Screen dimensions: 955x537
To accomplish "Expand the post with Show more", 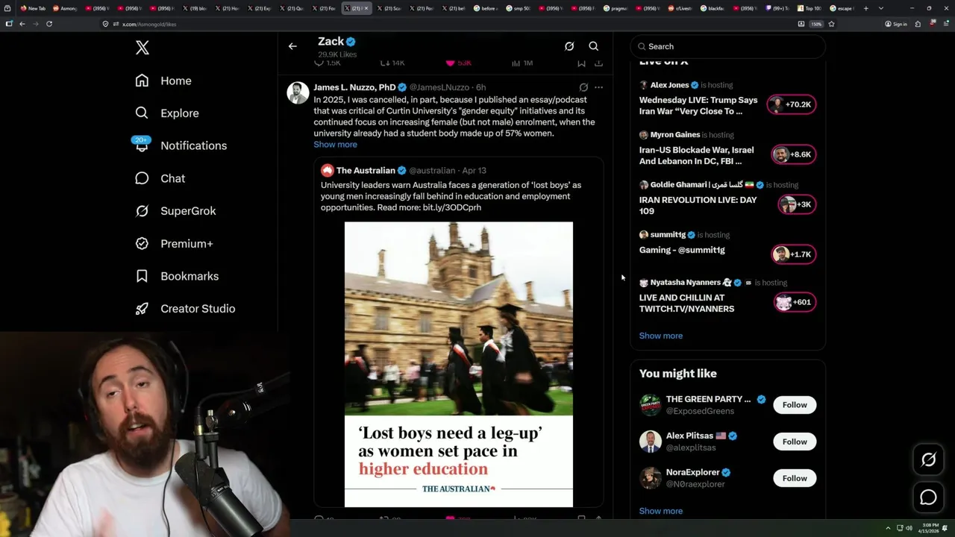I will pyautogui.click(x=335, y=145).
